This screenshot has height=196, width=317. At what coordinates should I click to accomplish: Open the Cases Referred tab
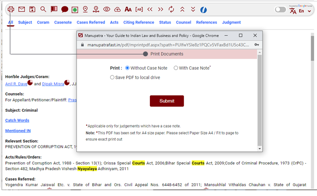pos(91,23)
